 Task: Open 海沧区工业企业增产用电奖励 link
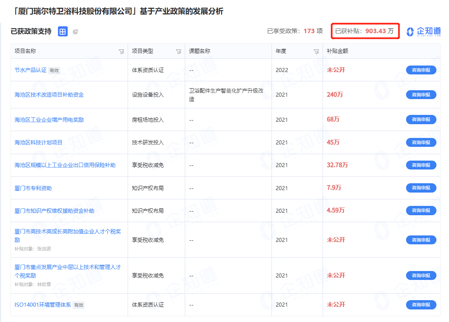point(49,119)
